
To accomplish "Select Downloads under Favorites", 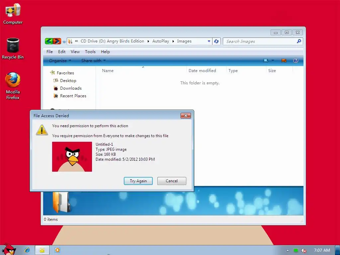I will coord(67,88).
